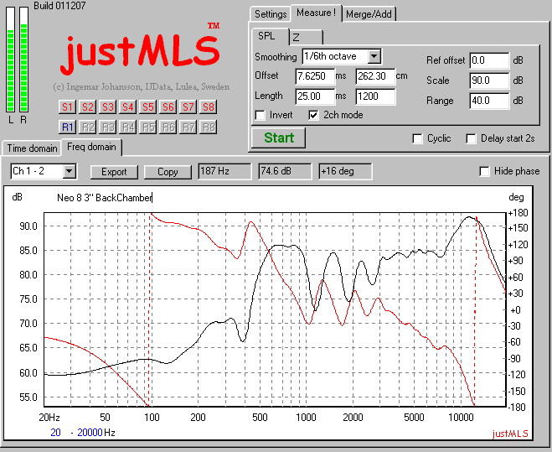Switch to the Settings tab

(x=271, y=14)
